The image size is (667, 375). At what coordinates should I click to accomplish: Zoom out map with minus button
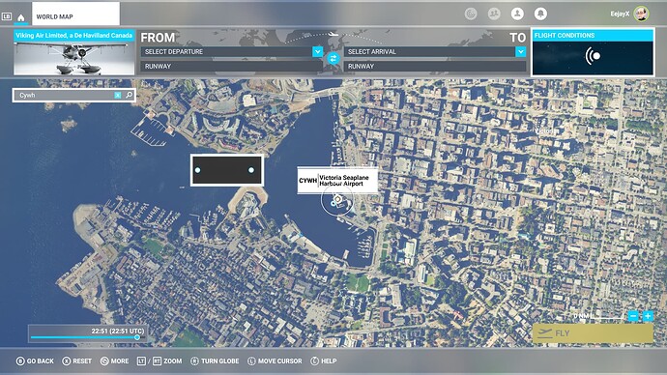tap(633, 316)
